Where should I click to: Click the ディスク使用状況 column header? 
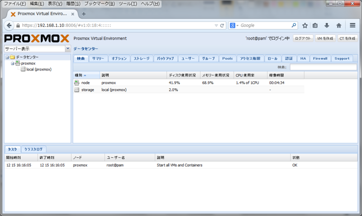(183, 75)
